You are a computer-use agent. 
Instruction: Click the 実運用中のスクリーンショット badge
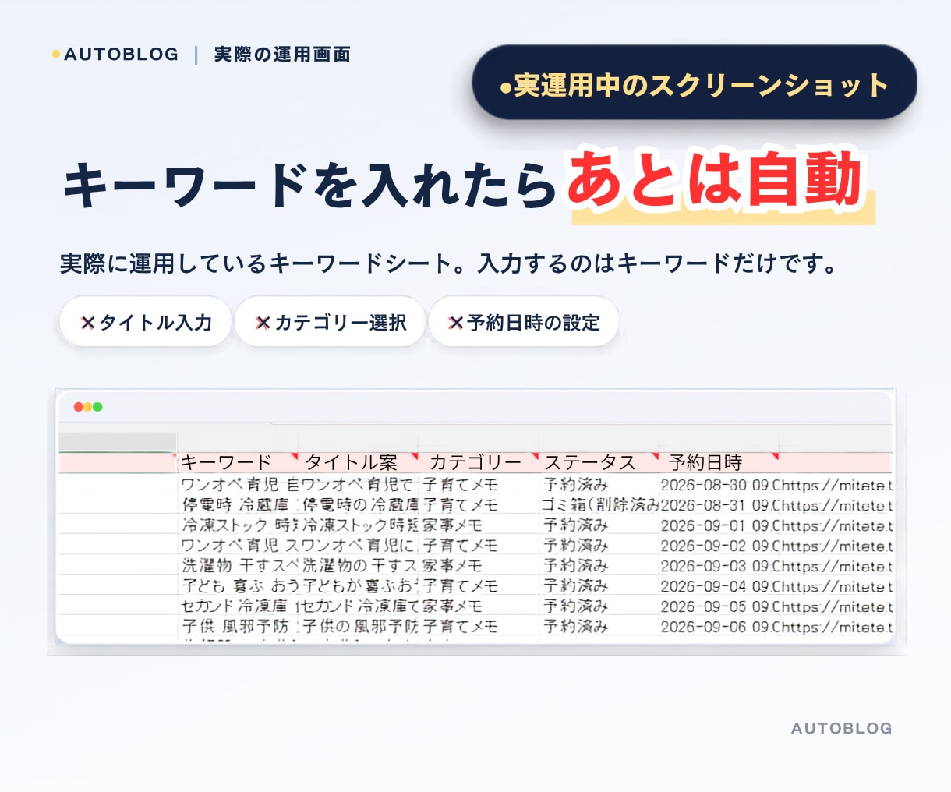pyautogui.click(x=694, y=83)
